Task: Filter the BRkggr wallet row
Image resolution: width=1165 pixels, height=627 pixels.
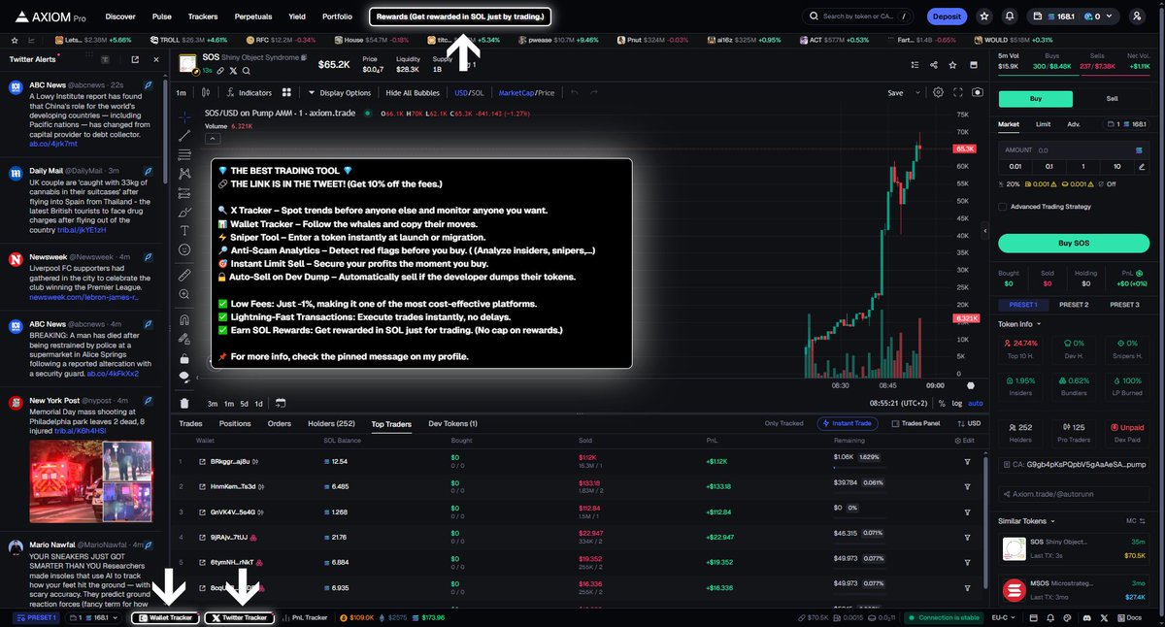Action: 967,461
